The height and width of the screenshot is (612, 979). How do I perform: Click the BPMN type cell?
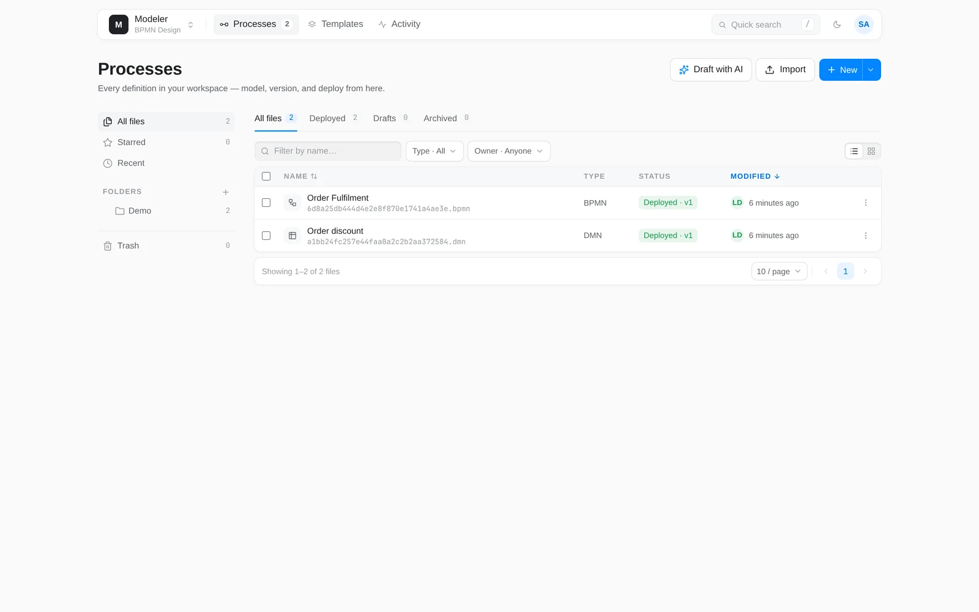595,203
